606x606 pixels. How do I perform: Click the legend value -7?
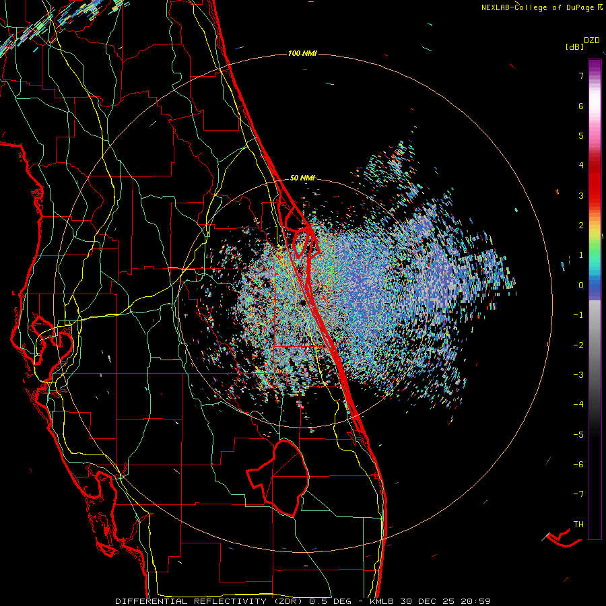(578, 494)
